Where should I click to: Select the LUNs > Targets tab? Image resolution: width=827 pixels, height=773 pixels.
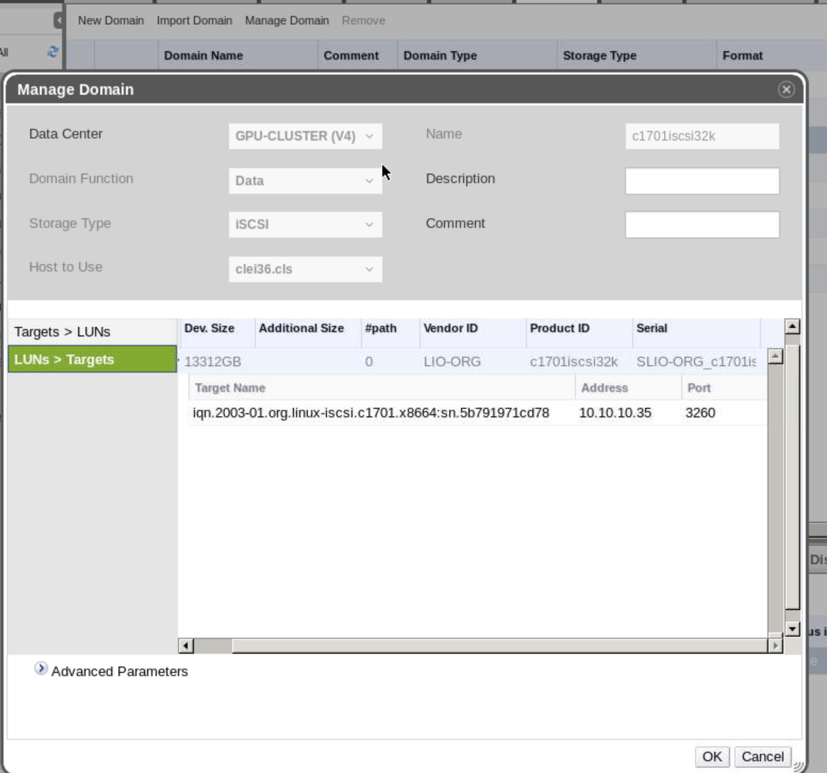click(x=91, y=360)
